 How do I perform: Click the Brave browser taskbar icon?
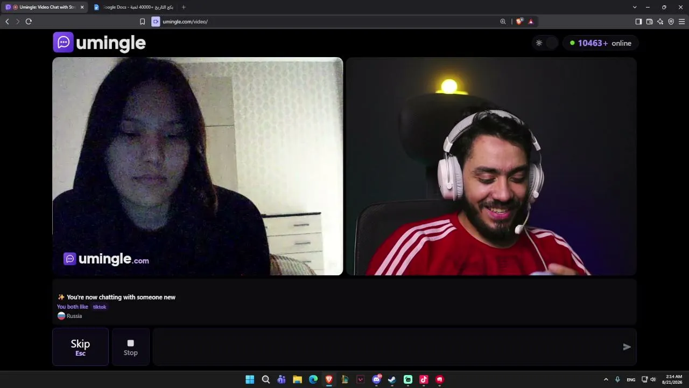pyautogui.click(x=329, y=379)
